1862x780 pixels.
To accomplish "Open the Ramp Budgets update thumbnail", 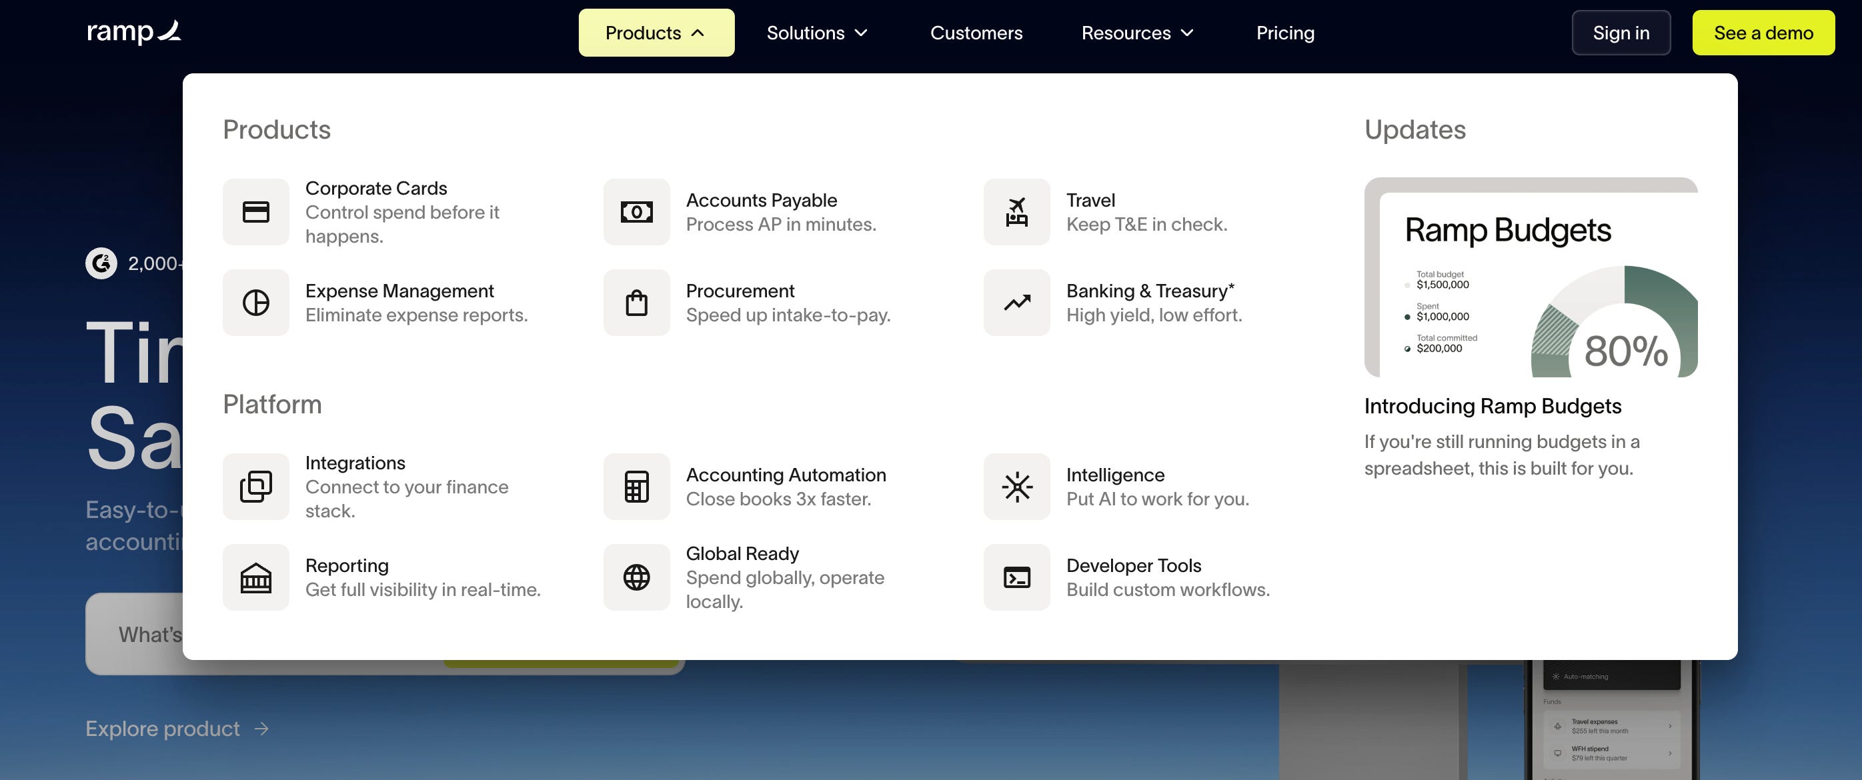I will pos(1529,277).
